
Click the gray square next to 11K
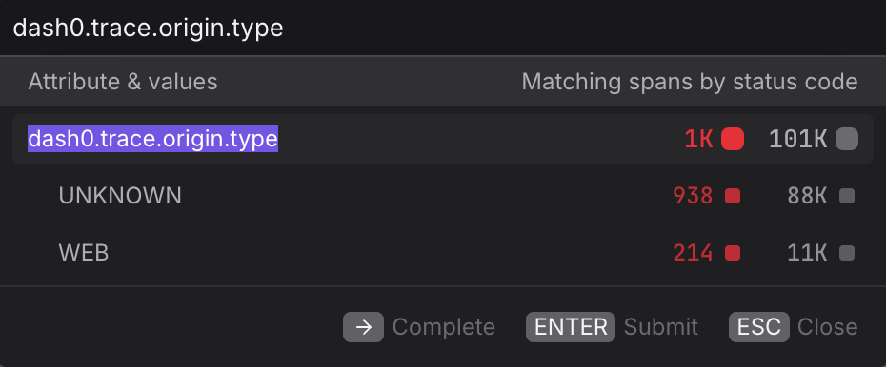[x=846, y=253]
